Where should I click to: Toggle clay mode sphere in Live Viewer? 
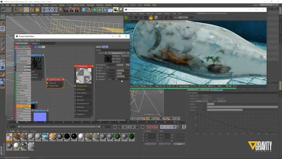[156, 18]
